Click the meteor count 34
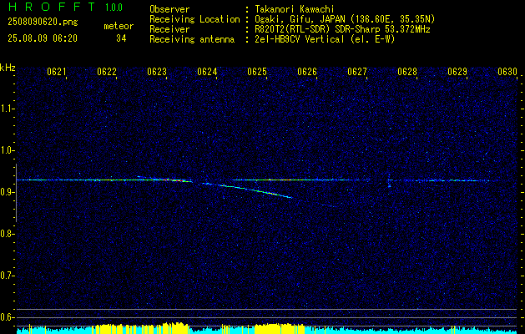This screenshot has width=525, height=334. 121,38
